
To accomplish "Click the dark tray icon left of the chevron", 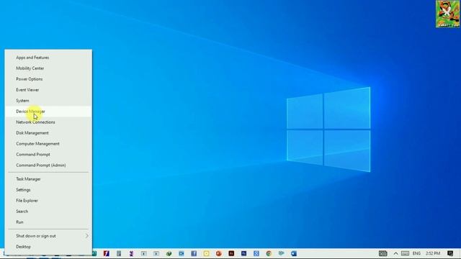I will pos(382,253).
